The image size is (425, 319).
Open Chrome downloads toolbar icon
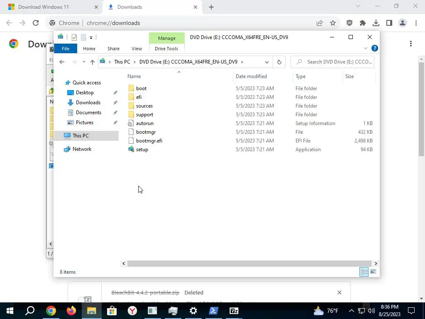click(376, 23)
